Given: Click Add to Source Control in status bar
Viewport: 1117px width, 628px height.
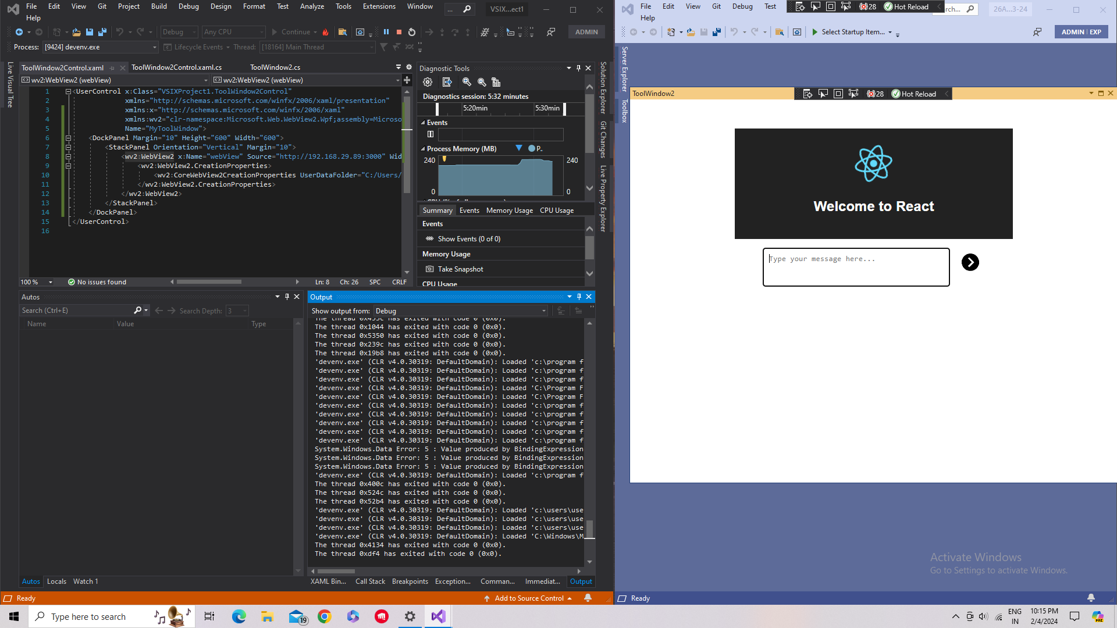Looking at the screenshot, I should (x=528, y=598).
